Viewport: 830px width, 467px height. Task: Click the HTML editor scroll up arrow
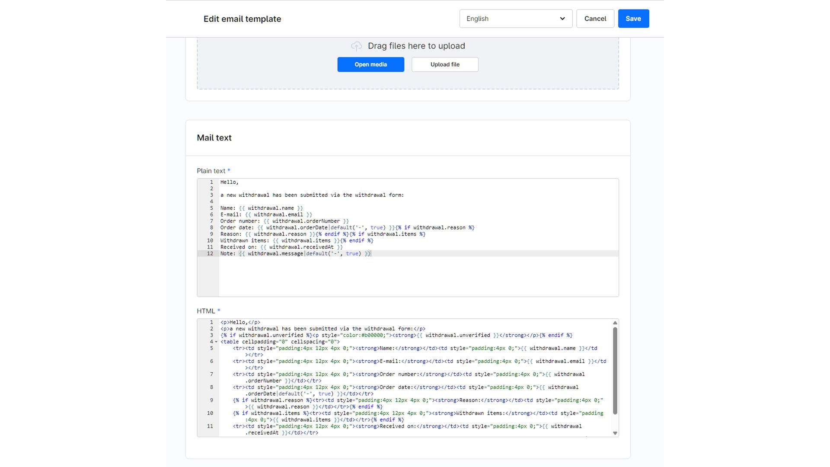615,323
